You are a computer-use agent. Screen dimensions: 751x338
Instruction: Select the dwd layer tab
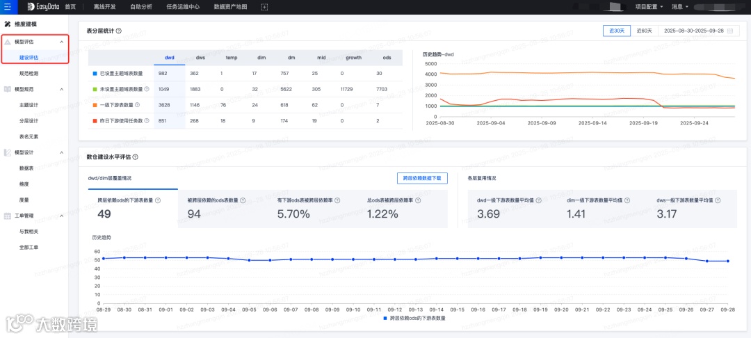[170, 58]
